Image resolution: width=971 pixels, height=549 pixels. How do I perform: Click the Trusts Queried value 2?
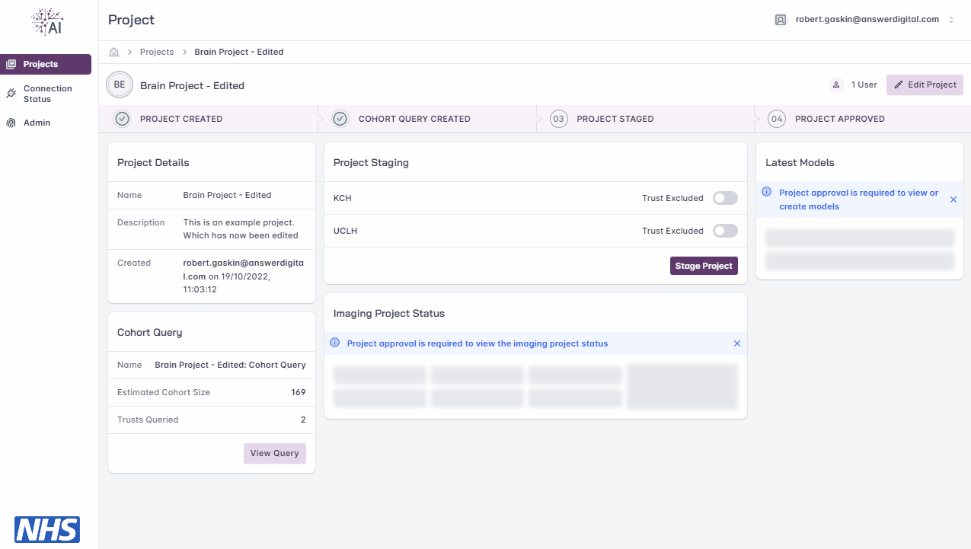(x=303, y=420)
